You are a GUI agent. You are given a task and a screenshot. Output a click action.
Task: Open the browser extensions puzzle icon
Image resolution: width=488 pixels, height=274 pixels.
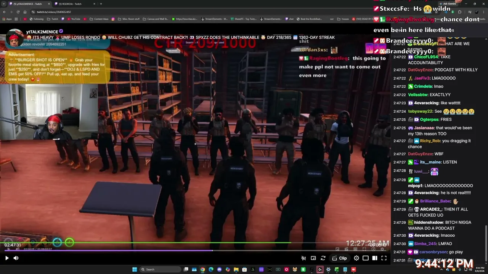[x=460, y=12]
